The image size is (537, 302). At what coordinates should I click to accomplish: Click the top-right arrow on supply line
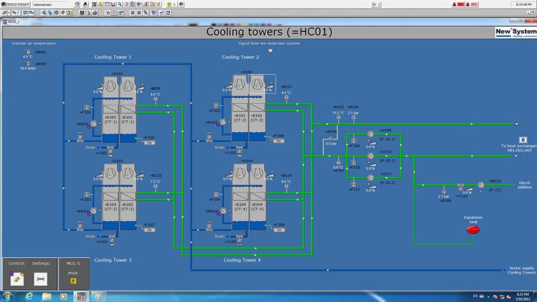516,124
